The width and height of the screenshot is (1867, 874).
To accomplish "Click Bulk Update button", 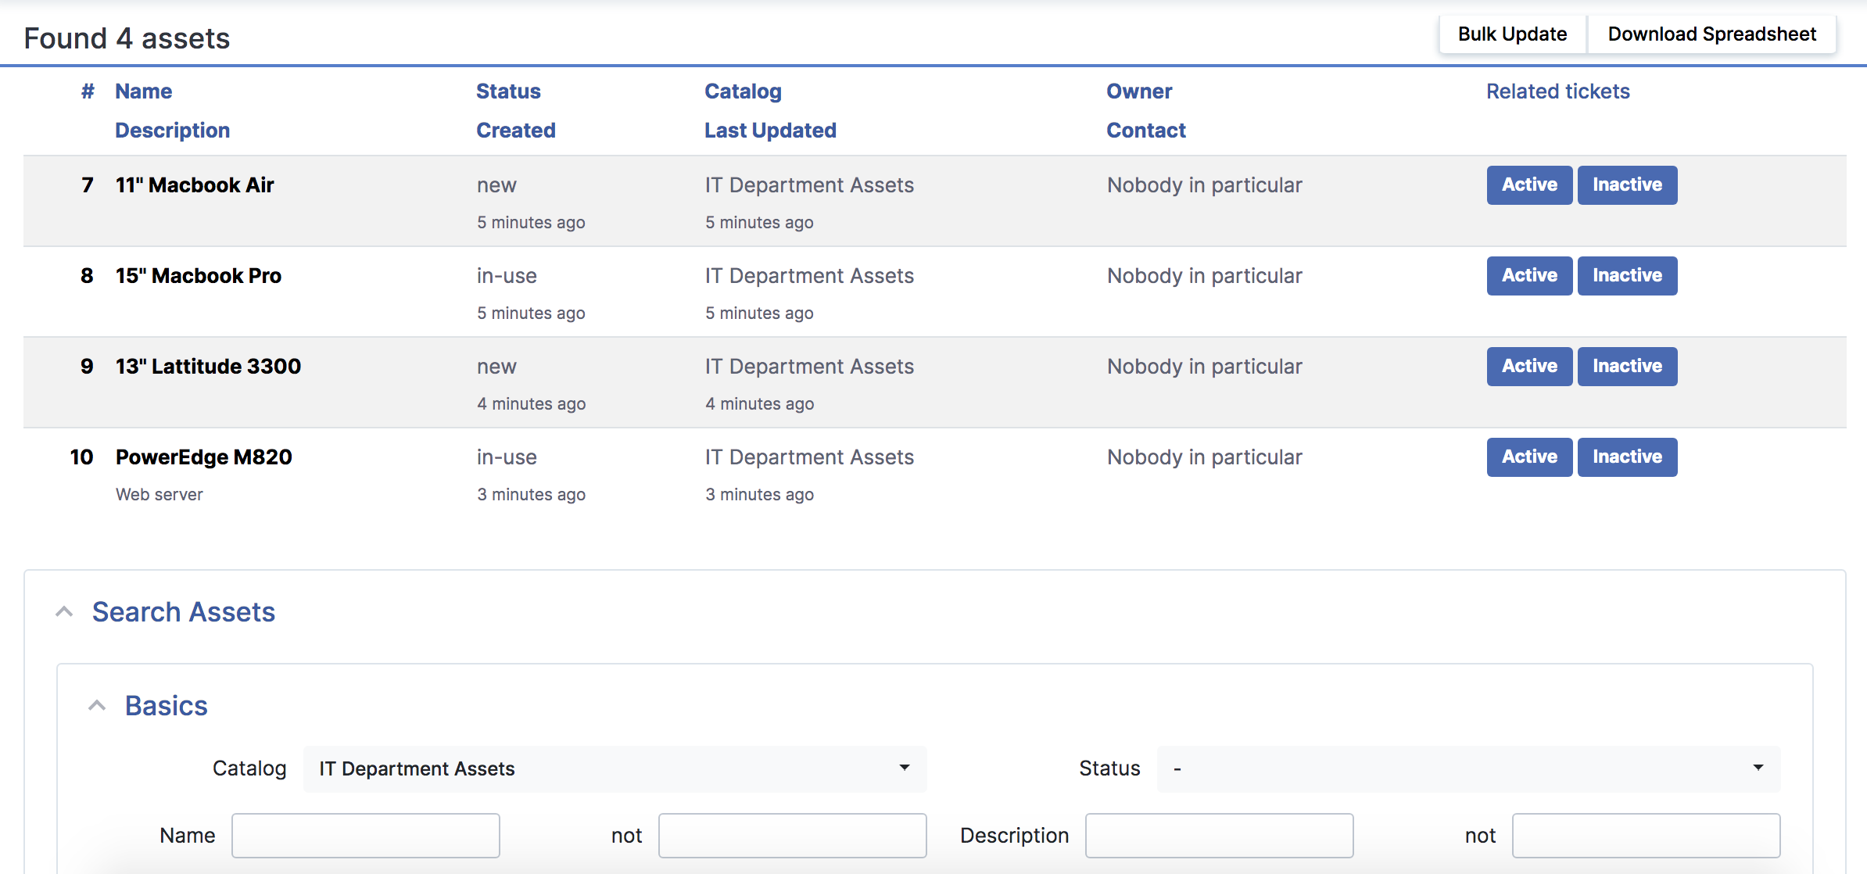I will 1511,34.
